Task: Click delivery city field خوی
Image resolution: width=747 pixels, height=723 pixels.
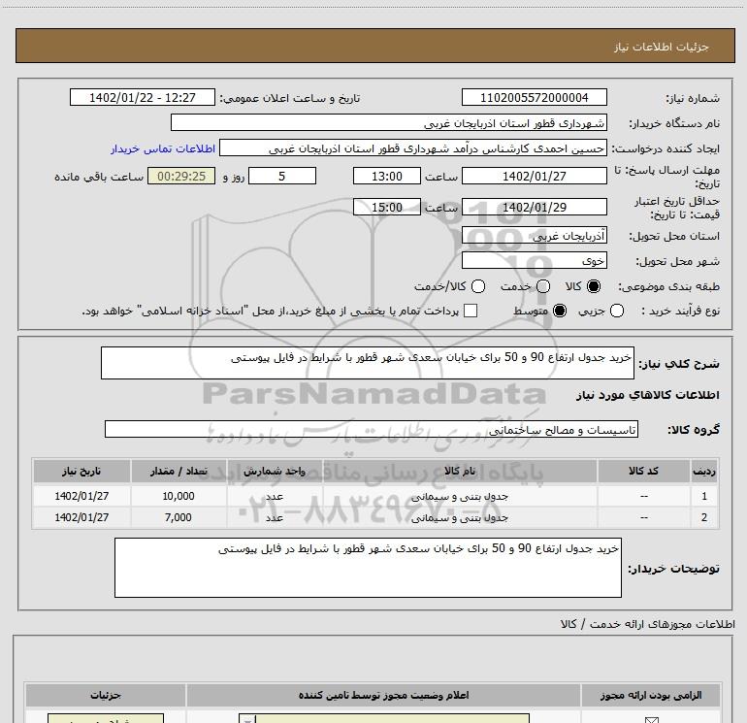Action: tap(534, 261)
